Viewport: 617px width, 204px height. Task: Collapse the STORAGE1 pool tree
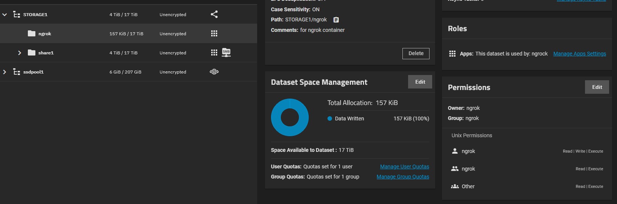(x=5, y=15)
